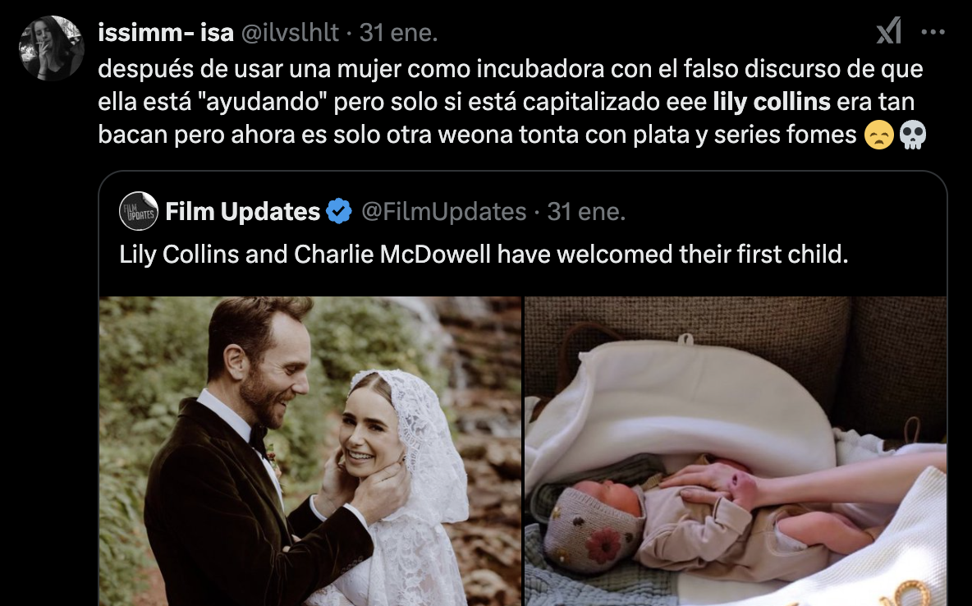The height and width of the screenshot is (606, 972).
Task: Click the disappointed face emoji
Action: coord(879,135)
